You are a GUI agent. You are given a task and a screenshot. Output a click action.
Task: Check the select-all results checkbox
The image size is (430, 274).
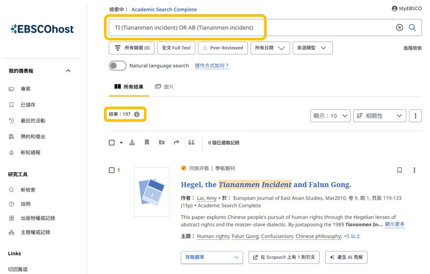(x=111, y=142)
